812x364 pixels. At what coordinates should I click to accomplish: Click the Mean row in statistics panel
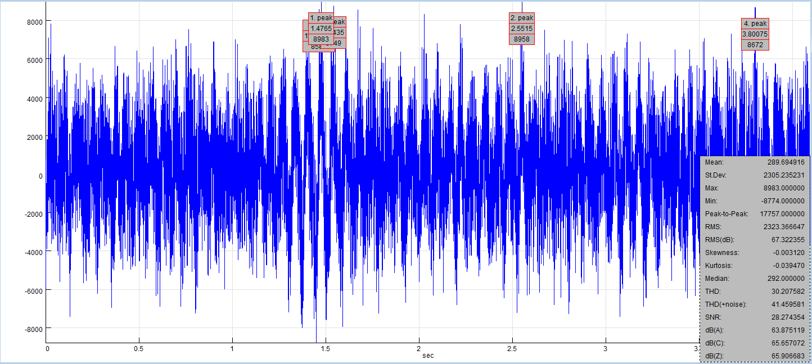754,162
